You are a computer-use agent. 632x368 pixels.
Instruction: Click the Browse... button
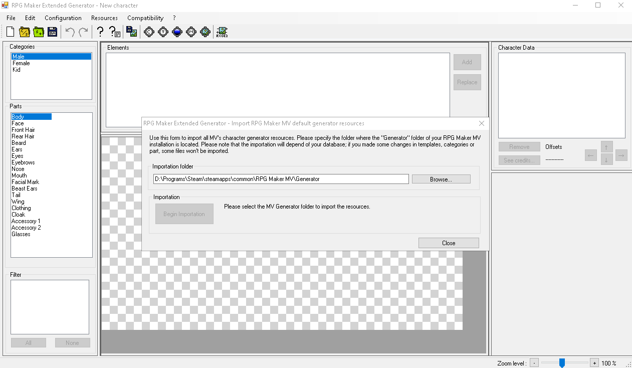click(x=441, y=179)
